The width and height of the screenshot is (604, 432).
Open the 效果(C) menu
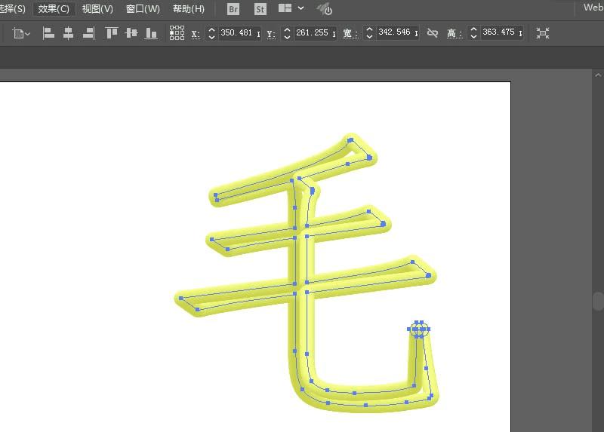[54, 8]
